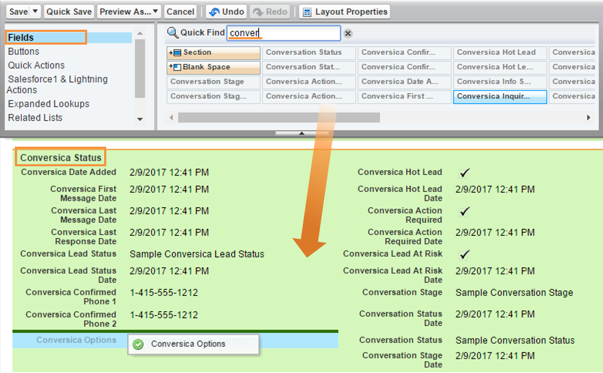
Task: Collapse the palette with the up-arrow handle
Action: [302, 133]
